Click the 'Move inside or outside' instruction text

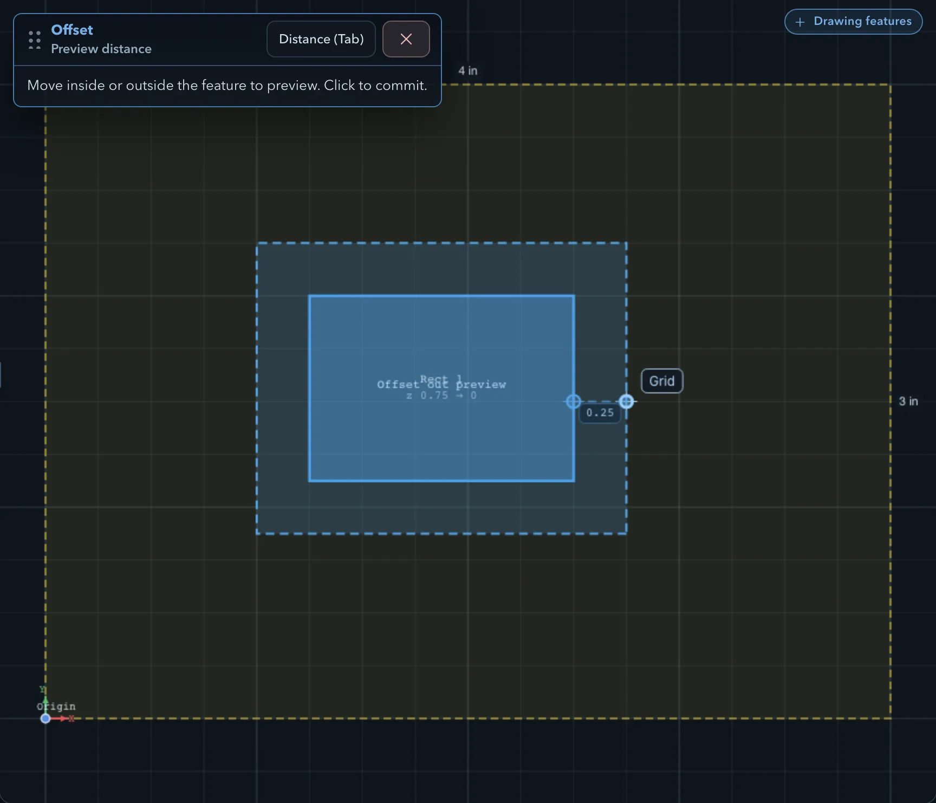(227, 86)
